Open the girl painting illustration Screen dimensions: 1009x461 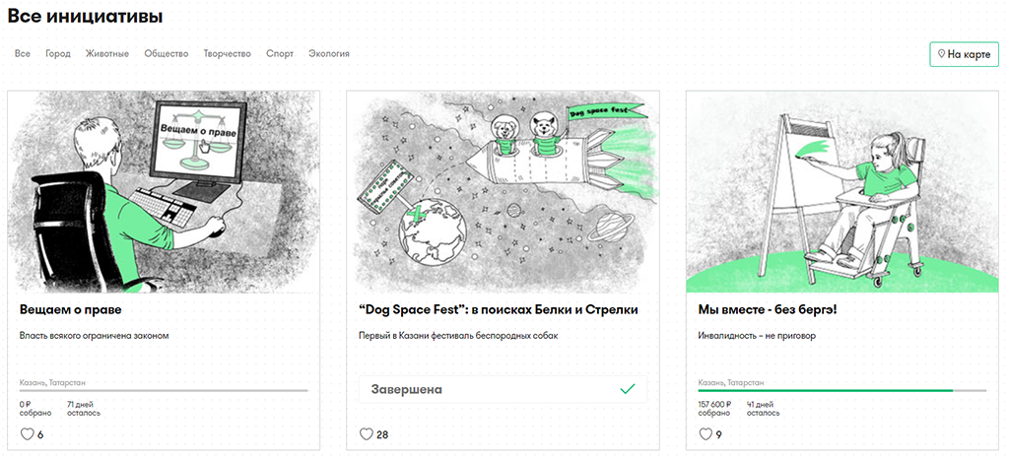[842, 191]
